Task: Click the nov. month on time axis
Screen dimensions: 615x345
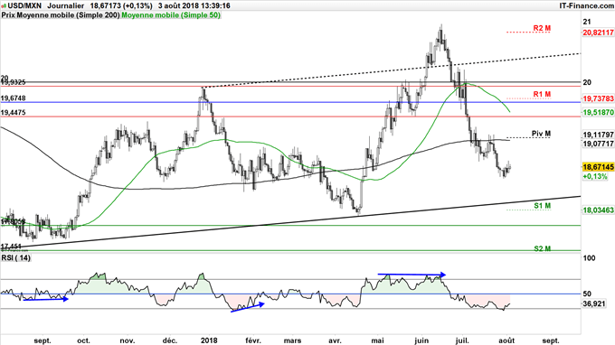Action: click(x=128, y=340)
